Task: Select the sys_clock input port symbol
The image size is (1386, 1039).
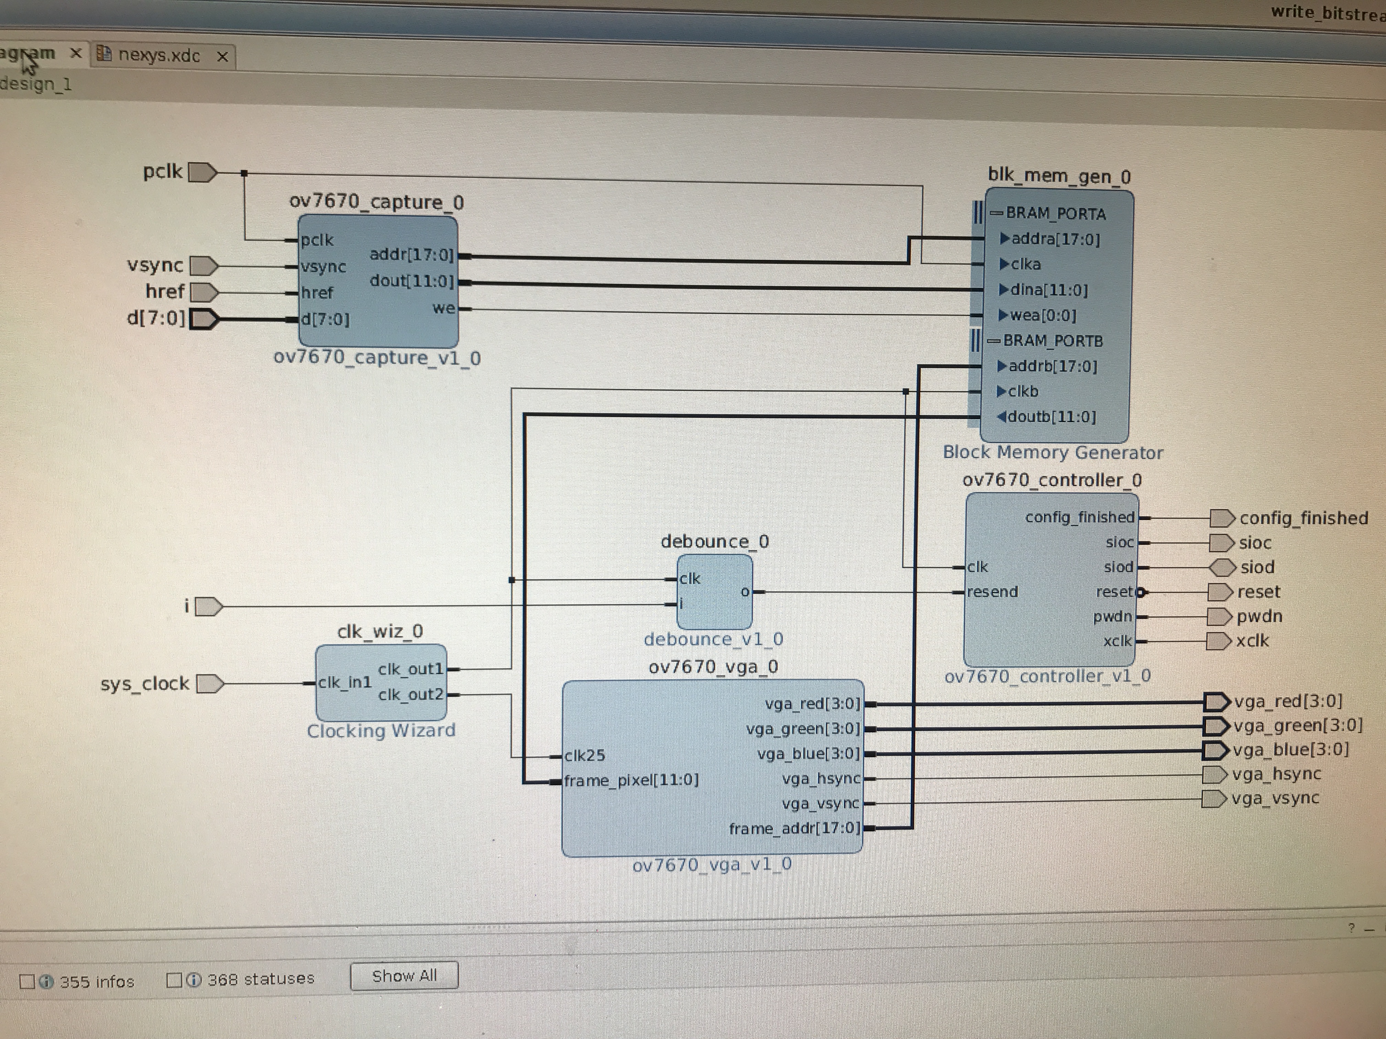Action: [x=210, y=683]
